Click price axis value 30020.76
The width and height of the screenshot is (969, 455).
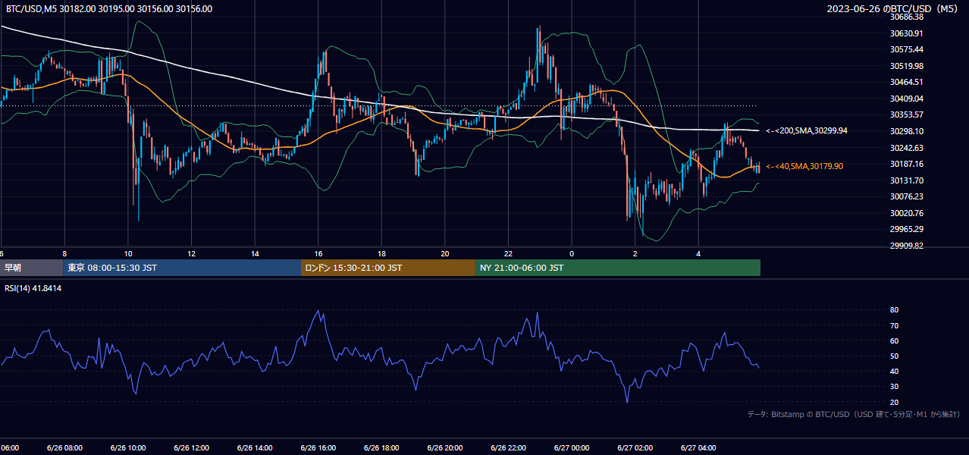[x=907, y=213]
